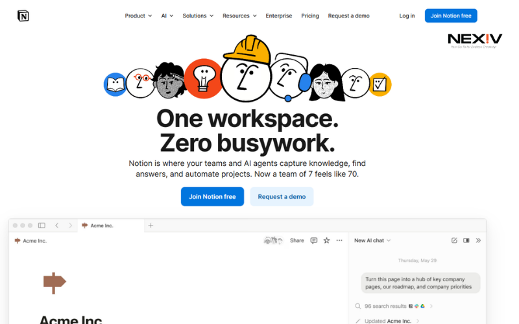Click the face with blue headset illustration
519x324 pixels.
[x=290, y=76]
